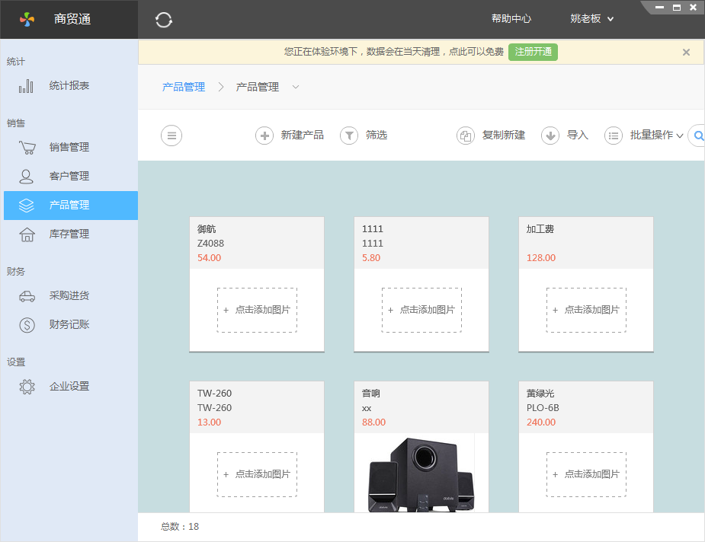Expand the 产品管理 breadcrumb chevron
The width and height of the screenshot is (705, 542).
295,88
